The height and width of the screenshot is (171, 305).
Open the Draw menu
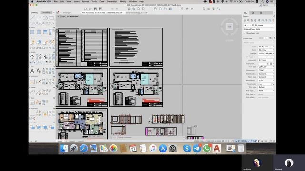click(102, 1)
